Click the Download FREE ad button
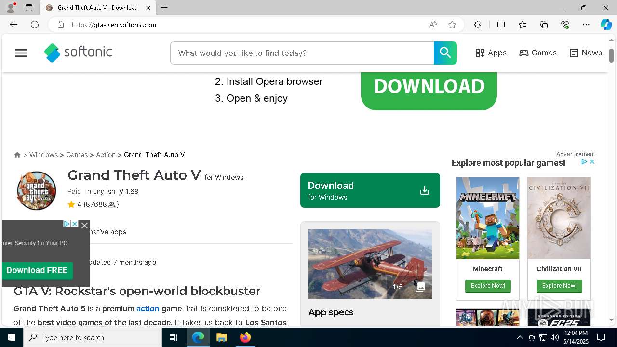617x347 pixels. (x=37, y=270)
